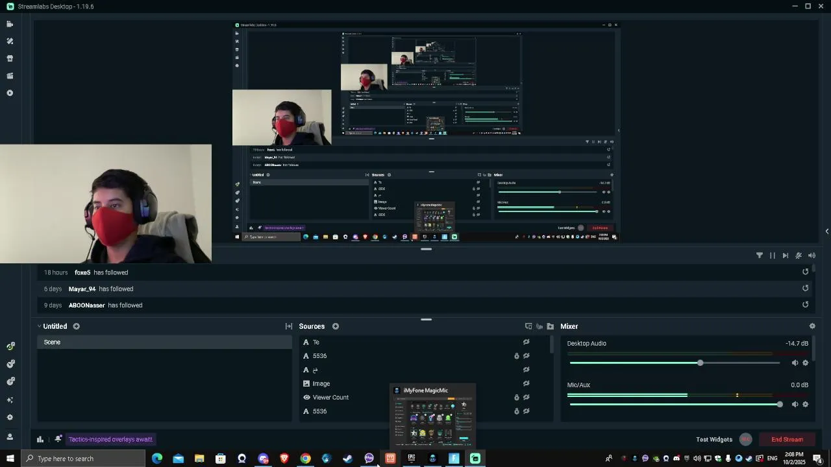
Task: Skip the current alert
Action: (786, 256)
